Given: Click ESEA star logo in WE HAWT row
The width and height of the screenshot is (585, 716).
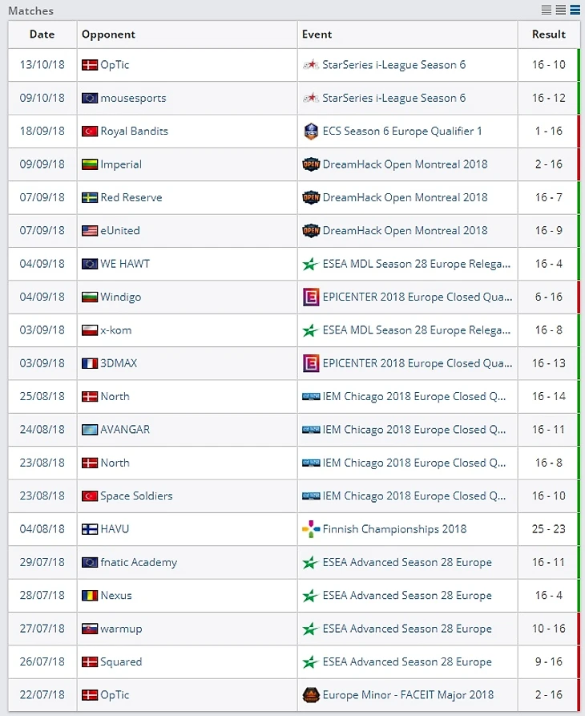Looking at the screenshot, I should [310, 264].
